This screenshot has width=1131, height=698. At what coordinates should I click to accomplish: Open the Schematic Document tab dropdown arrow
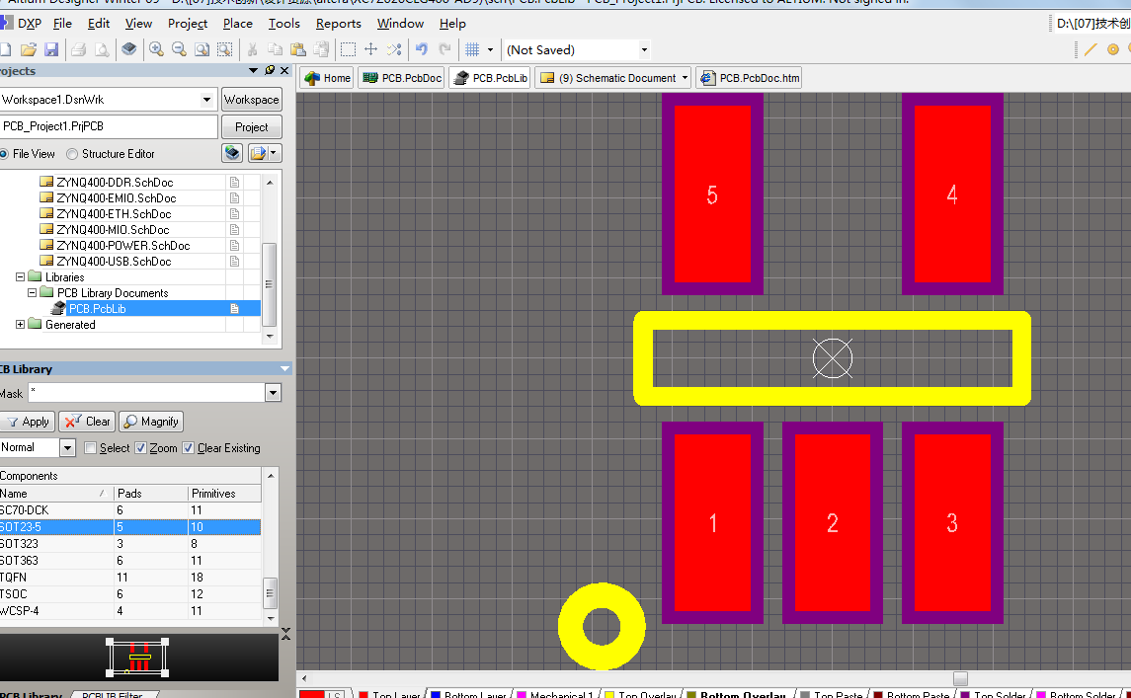[x=684, y=78]
